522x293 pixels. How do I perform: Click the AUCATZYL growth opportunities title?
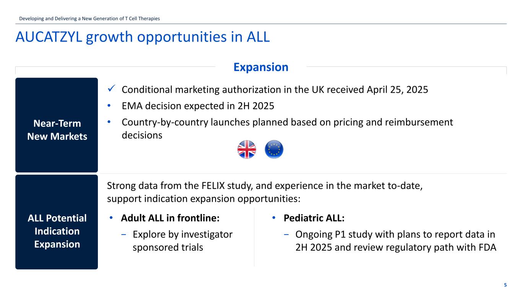[x=142, y=37]
